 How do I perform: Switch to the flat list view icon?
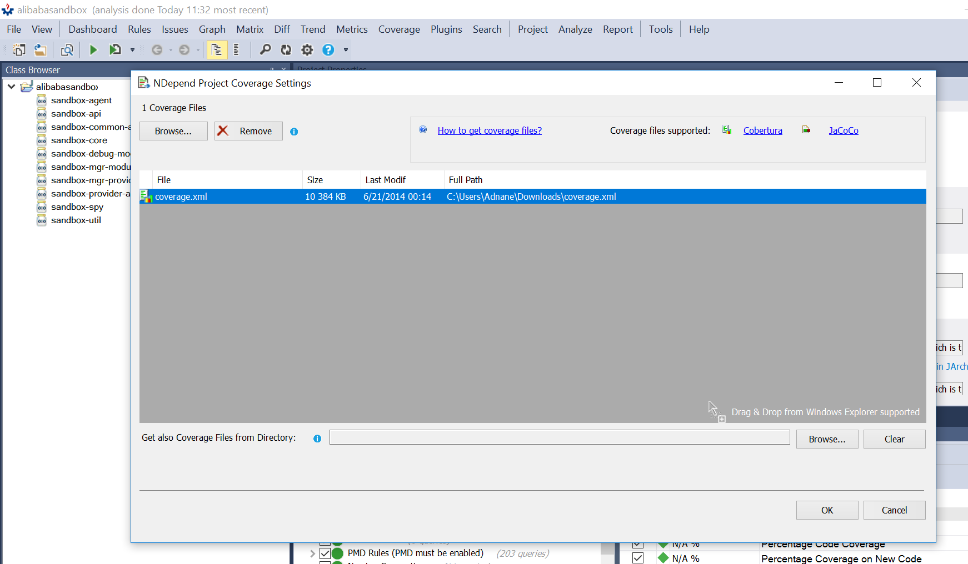click(x=237, y=50)
